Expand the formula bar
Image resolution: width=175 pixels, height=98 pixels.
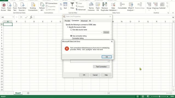point(173,17)
